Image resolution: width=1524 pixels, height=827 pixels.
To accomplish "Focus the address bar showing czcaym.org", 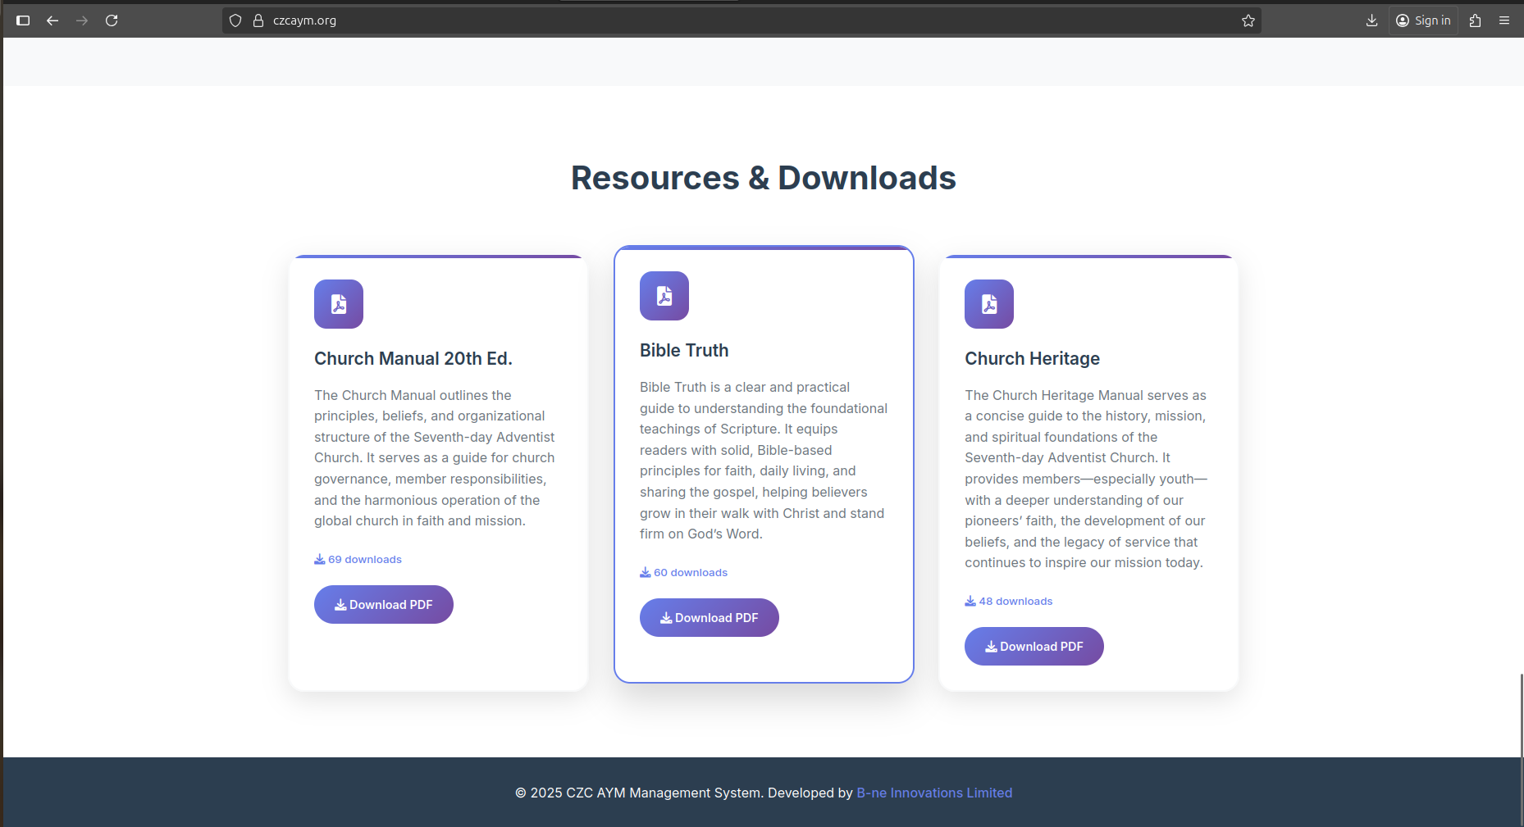I will point(738,20).
